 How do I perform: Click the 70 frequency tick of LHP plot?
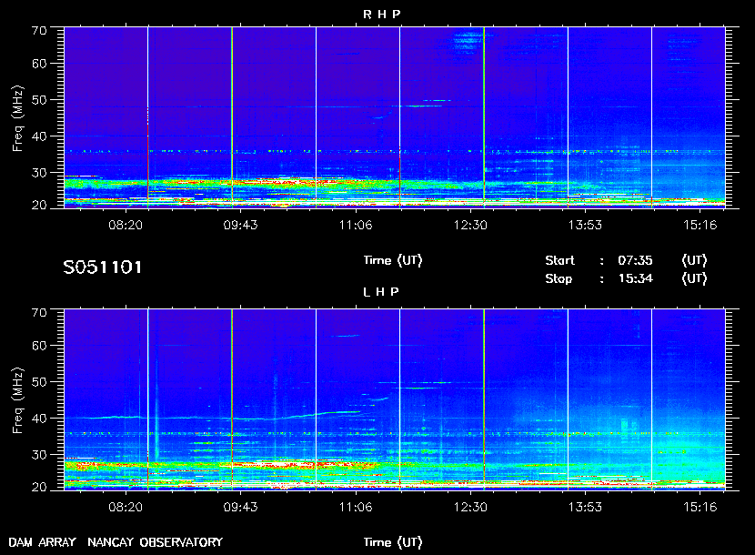click(39, 313)
